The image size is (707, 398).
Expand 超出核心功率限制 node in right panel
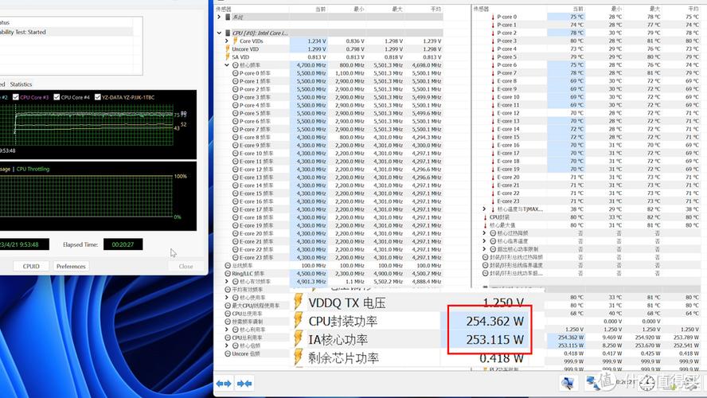pyautogui.click(x=484, y=249)
